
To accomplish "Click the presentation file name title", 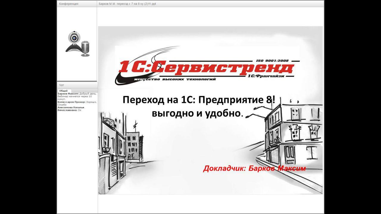I will [127, 4].
